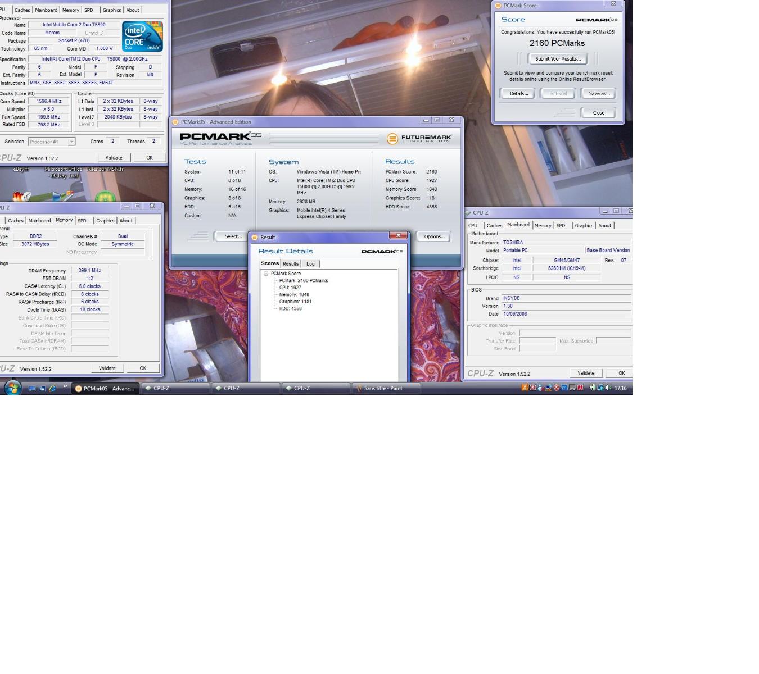759x674 pixels.
Task: Open Caches tab in Mainboard CPU-Z window
Action: tap(494, 226)
